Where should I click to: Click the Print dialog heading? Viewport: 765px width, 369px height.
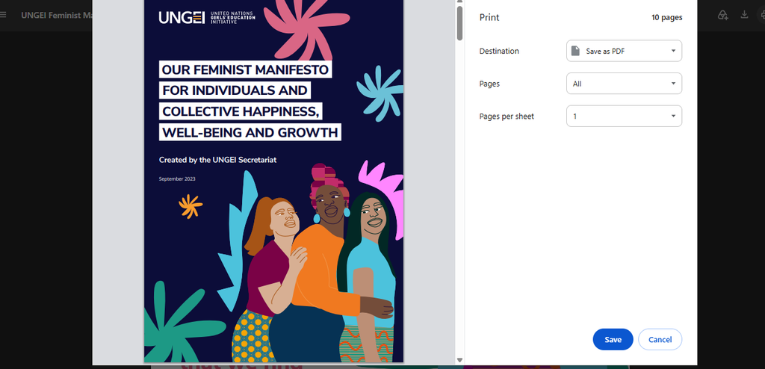pyautogui.click(x=489, y=18)
